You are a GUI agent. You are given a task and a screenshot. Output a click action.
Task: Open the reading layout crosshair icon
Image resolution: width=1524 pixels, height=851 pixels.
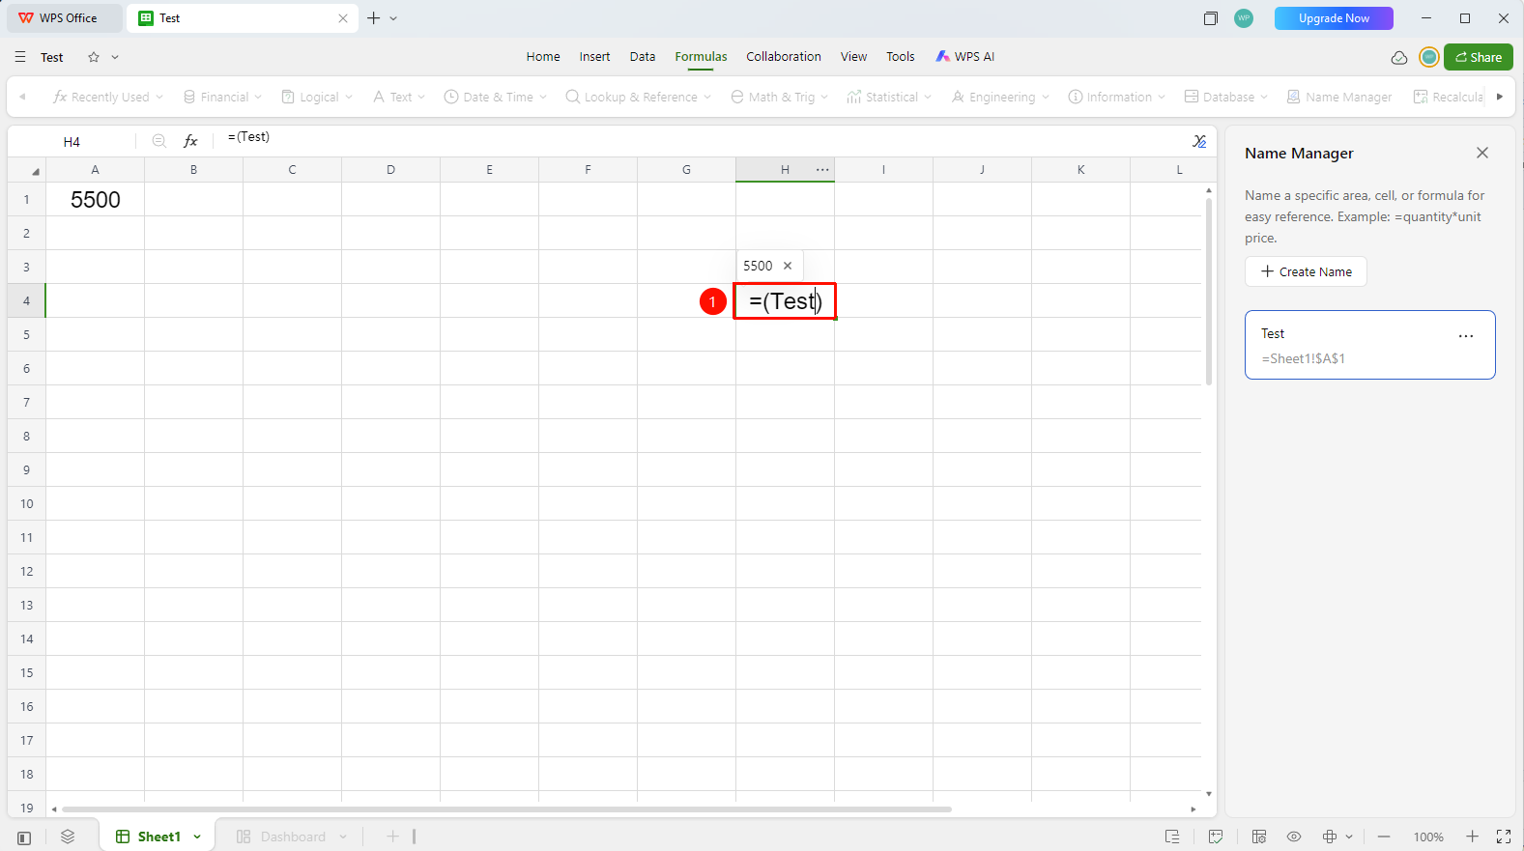(x=1330, y=837)
